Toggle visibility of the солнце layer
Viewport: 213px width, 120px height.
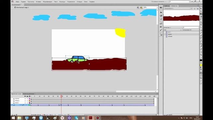pos(25,99)
